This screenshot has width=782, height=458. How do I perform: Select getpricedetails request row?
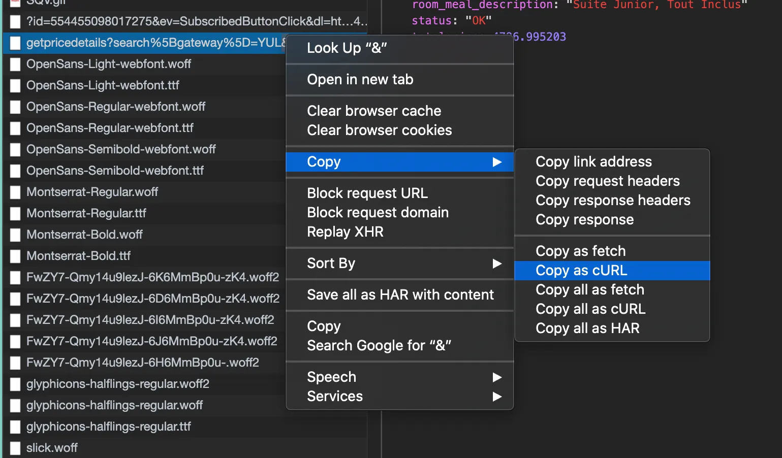[x=145, y=43]
